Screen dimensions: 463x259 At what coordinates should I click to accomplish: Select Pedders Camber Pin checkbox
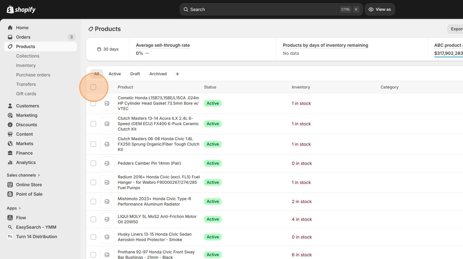pos(93,163)
